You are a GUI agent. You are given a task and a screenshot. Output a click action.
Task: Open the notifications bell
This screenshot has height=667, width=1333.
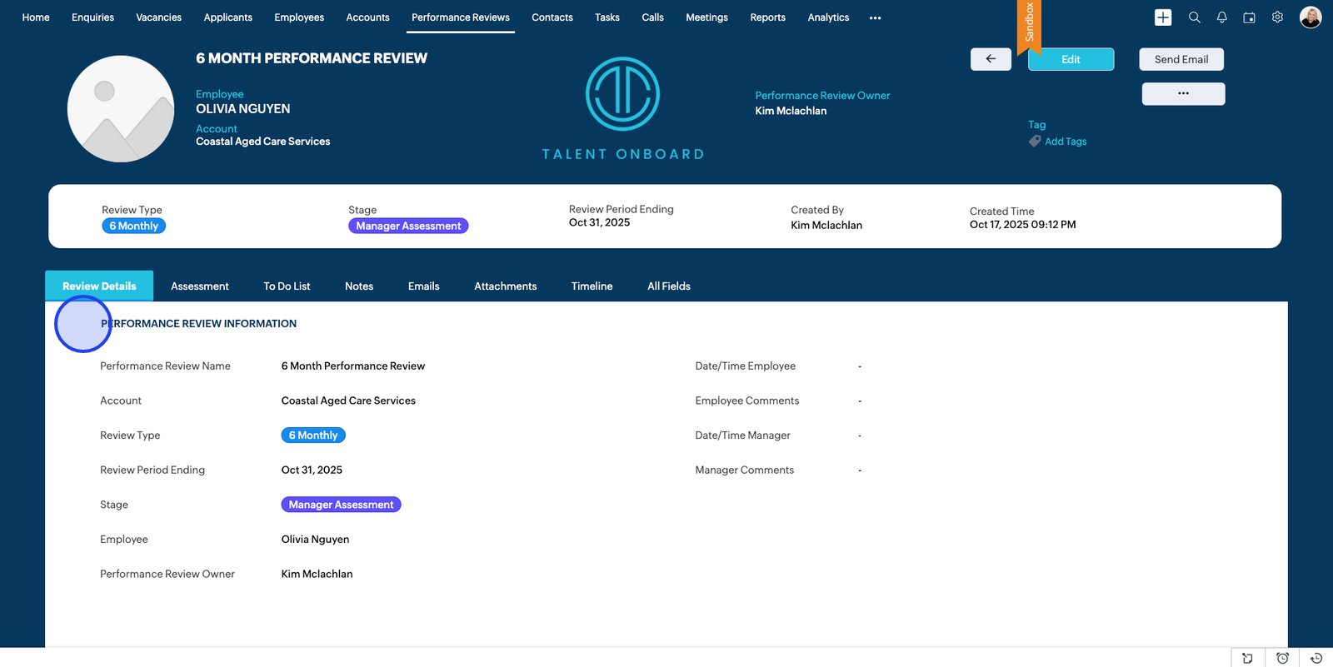pyautogui.click(x=1221, y=17)
